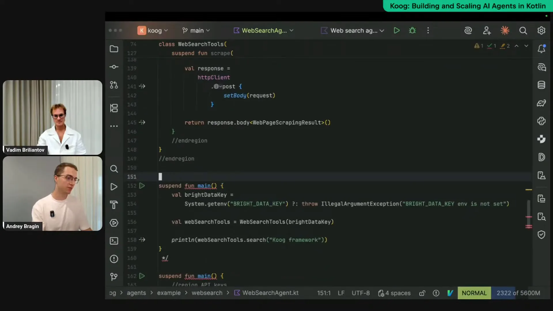This screenshot has height=311, width=553.
Task: Click the 2322 of 5600M memory indicator
Action: [x=518, y=293]
